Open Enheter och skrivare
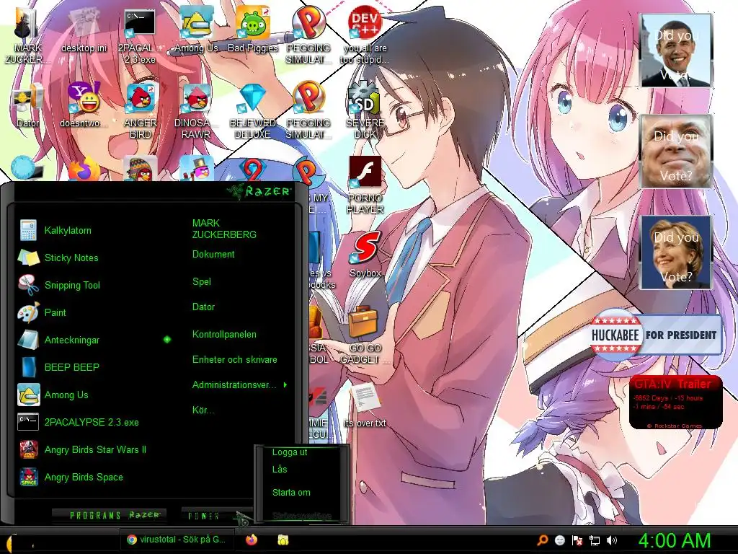This screenshot has width=738, height=554. click(234, 360)
